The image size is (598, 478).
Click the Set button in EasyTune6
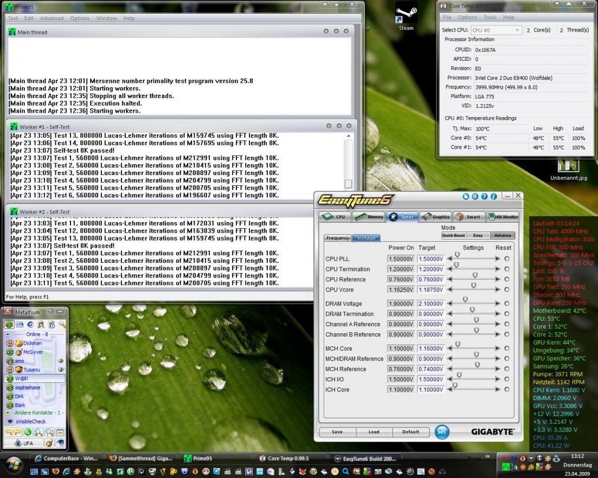pyautogui.click(x=442, y=431)
